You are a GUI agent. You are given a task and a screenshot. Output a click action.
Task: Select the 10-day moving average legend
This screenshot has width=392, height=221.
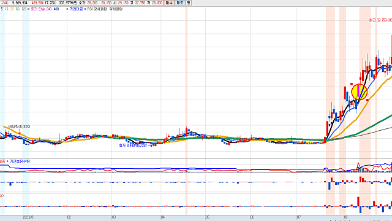point(7,9)
